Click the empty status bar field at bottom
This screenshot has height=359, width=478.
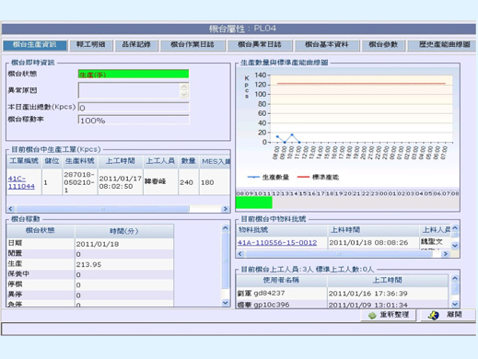tap(239, 329)
